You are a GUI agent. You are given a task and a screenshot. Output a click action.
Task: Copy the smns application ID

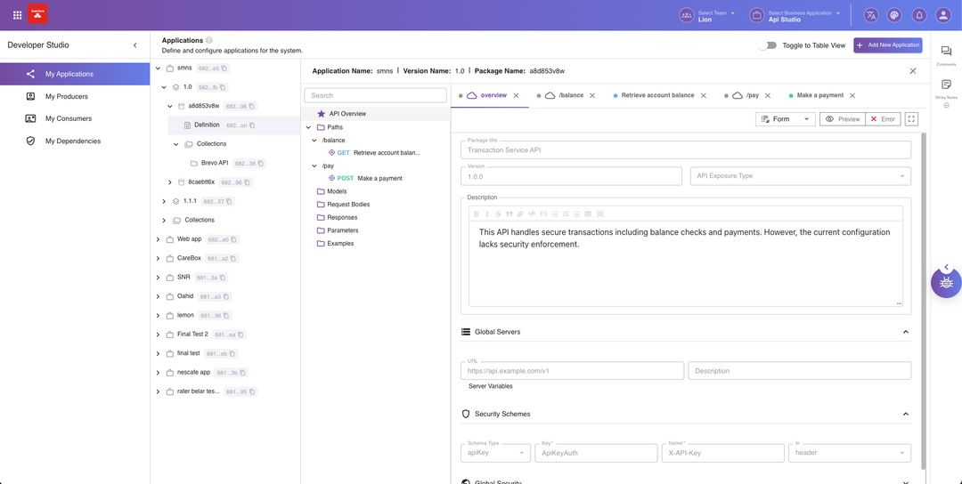(224, 69)
